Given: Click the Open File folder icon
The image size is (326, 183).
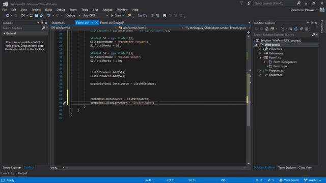Looking at the screenshot, I should tap(31, 16).
